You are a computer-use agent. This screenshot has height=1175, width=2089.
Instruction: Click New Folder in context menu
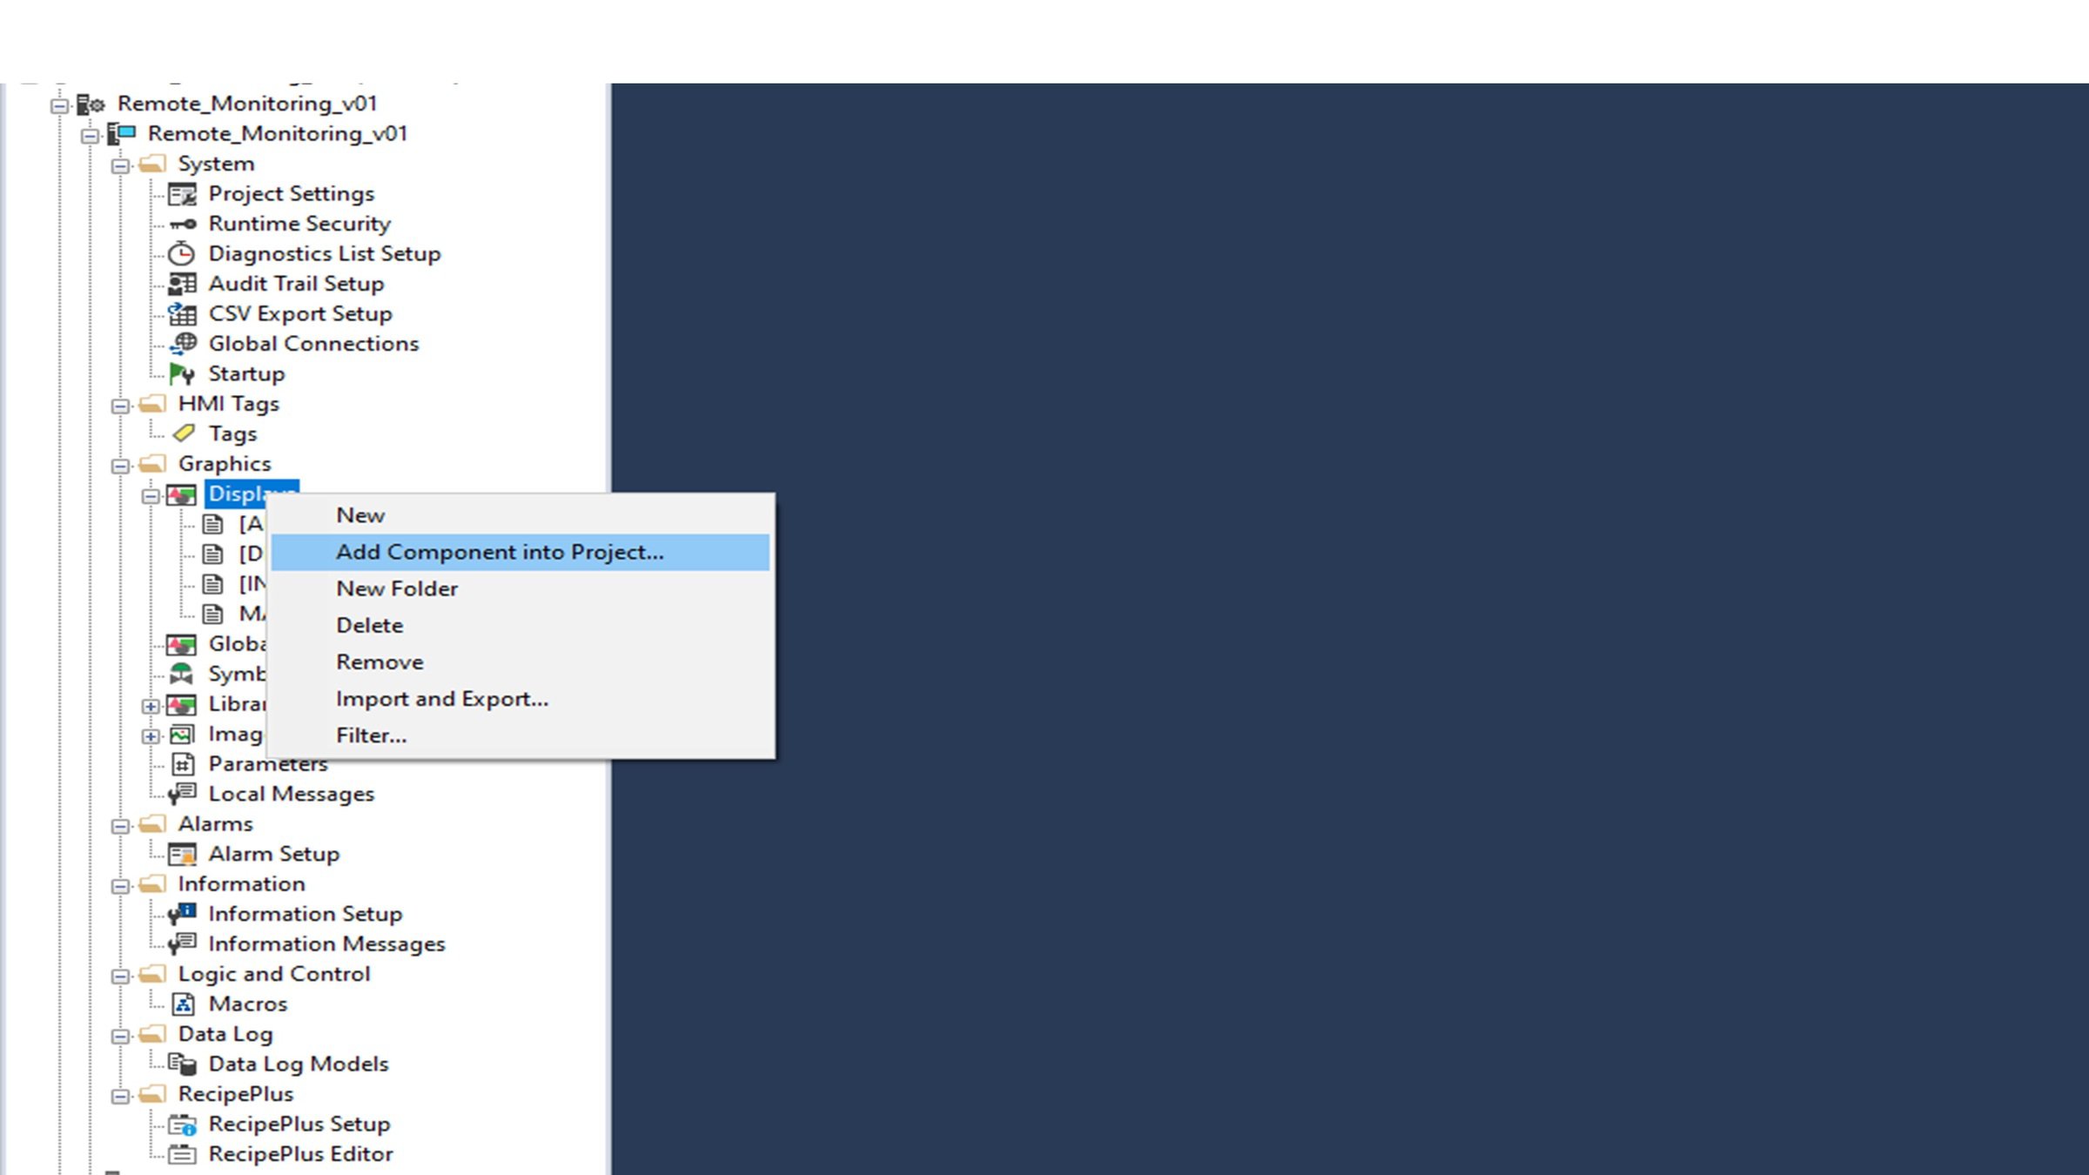point(396,588)
